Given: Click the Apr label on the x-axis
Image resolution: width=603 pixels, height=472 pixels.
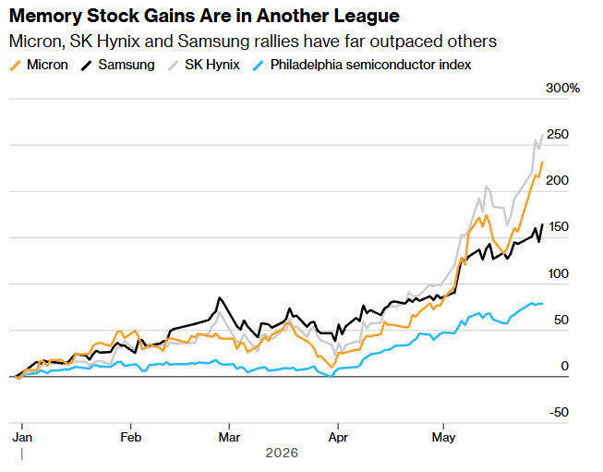Looking at the screenshot, I should [x=338, y=438].
